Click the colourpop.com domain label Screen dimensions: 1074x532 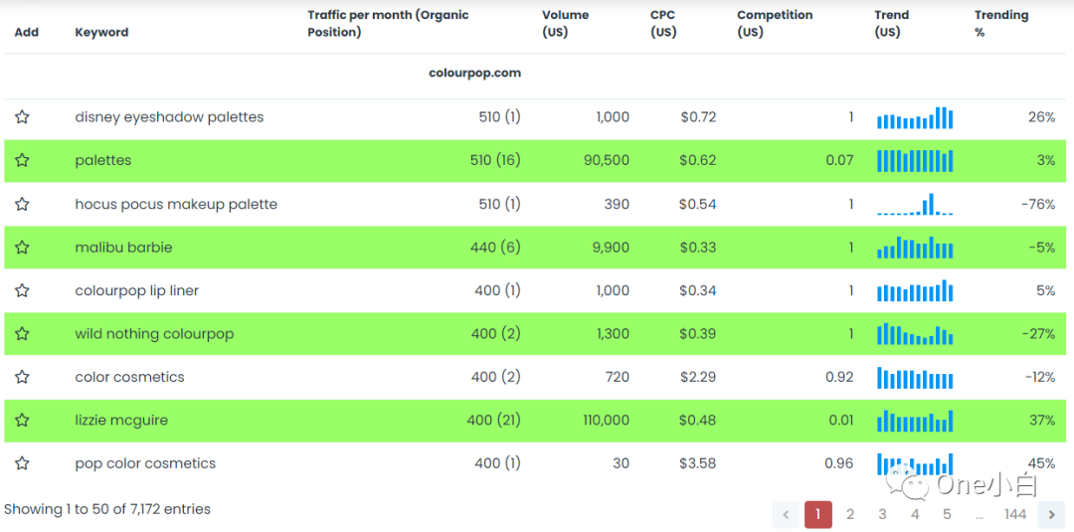point(474,73)
